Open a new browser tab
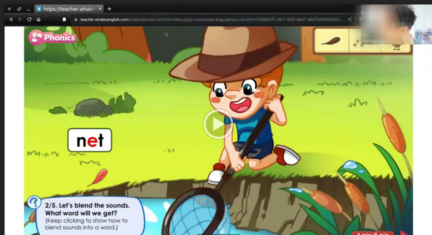The width and height of the screenshot is (432, 235). tap(109, 9)
